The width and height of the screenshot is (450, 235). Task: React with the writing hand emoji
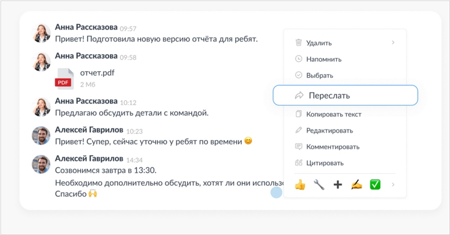click(x=356, y=185)
